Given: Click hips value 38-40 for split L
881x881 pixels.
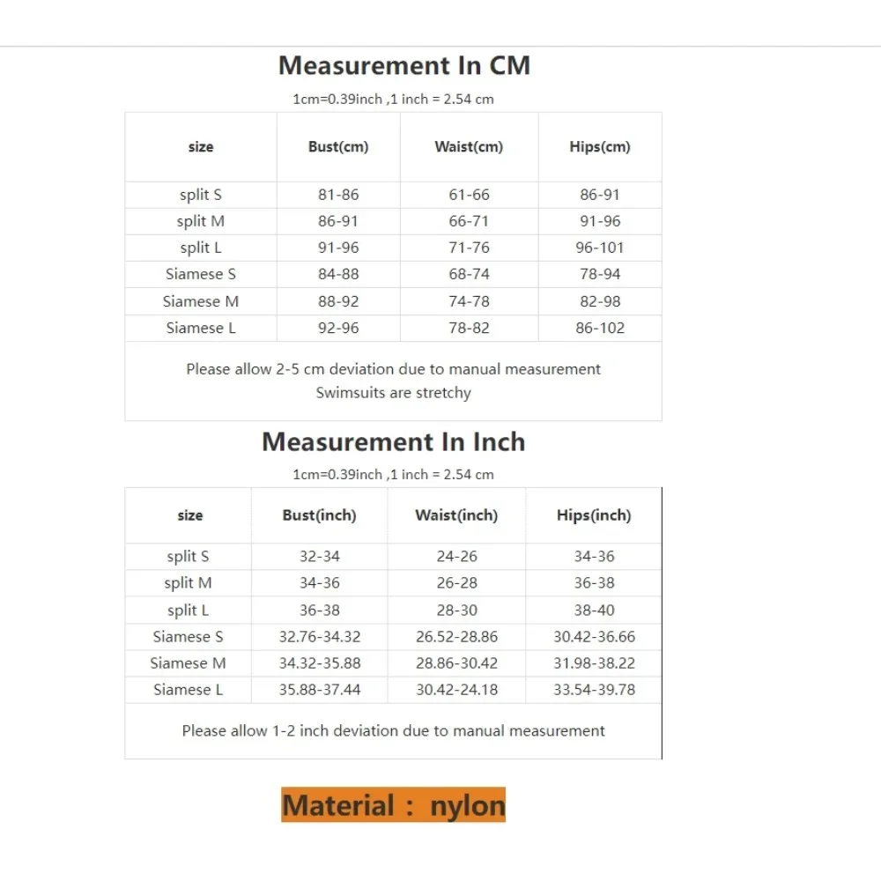Looking at the screenshot, I should click(594, 611).
